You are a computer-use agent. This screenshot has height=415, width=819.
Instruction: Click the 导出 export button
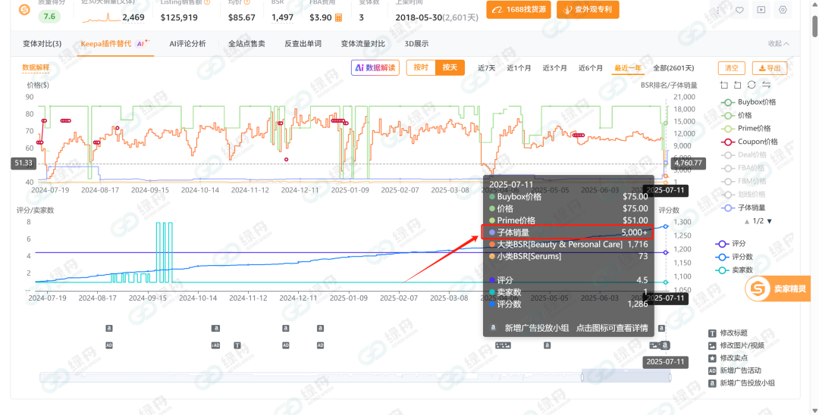[x=770, y=67]
